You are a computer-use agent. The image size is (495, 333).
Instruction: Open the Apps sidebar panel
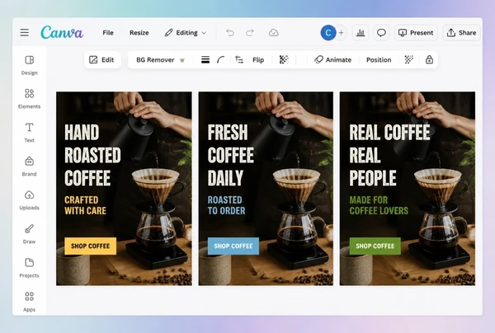click(30, 302)
